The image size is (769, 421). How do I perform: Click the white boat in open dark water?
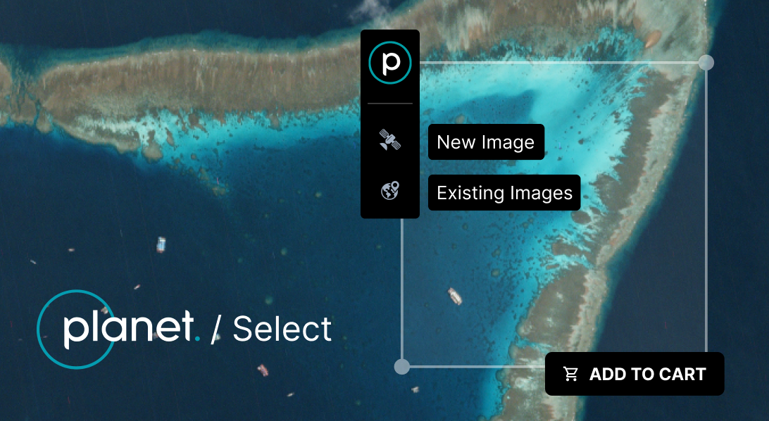[161, 244]
